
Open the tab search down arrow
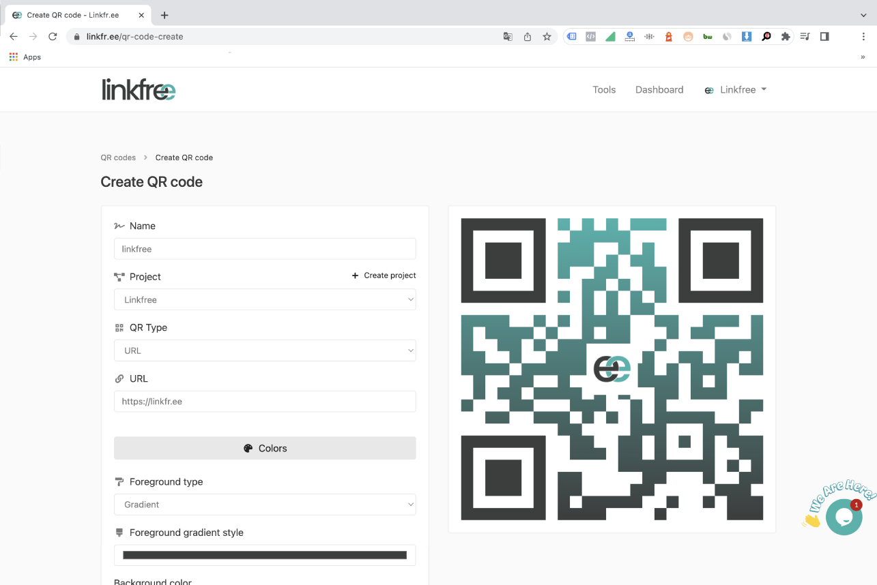pos(863,15)
